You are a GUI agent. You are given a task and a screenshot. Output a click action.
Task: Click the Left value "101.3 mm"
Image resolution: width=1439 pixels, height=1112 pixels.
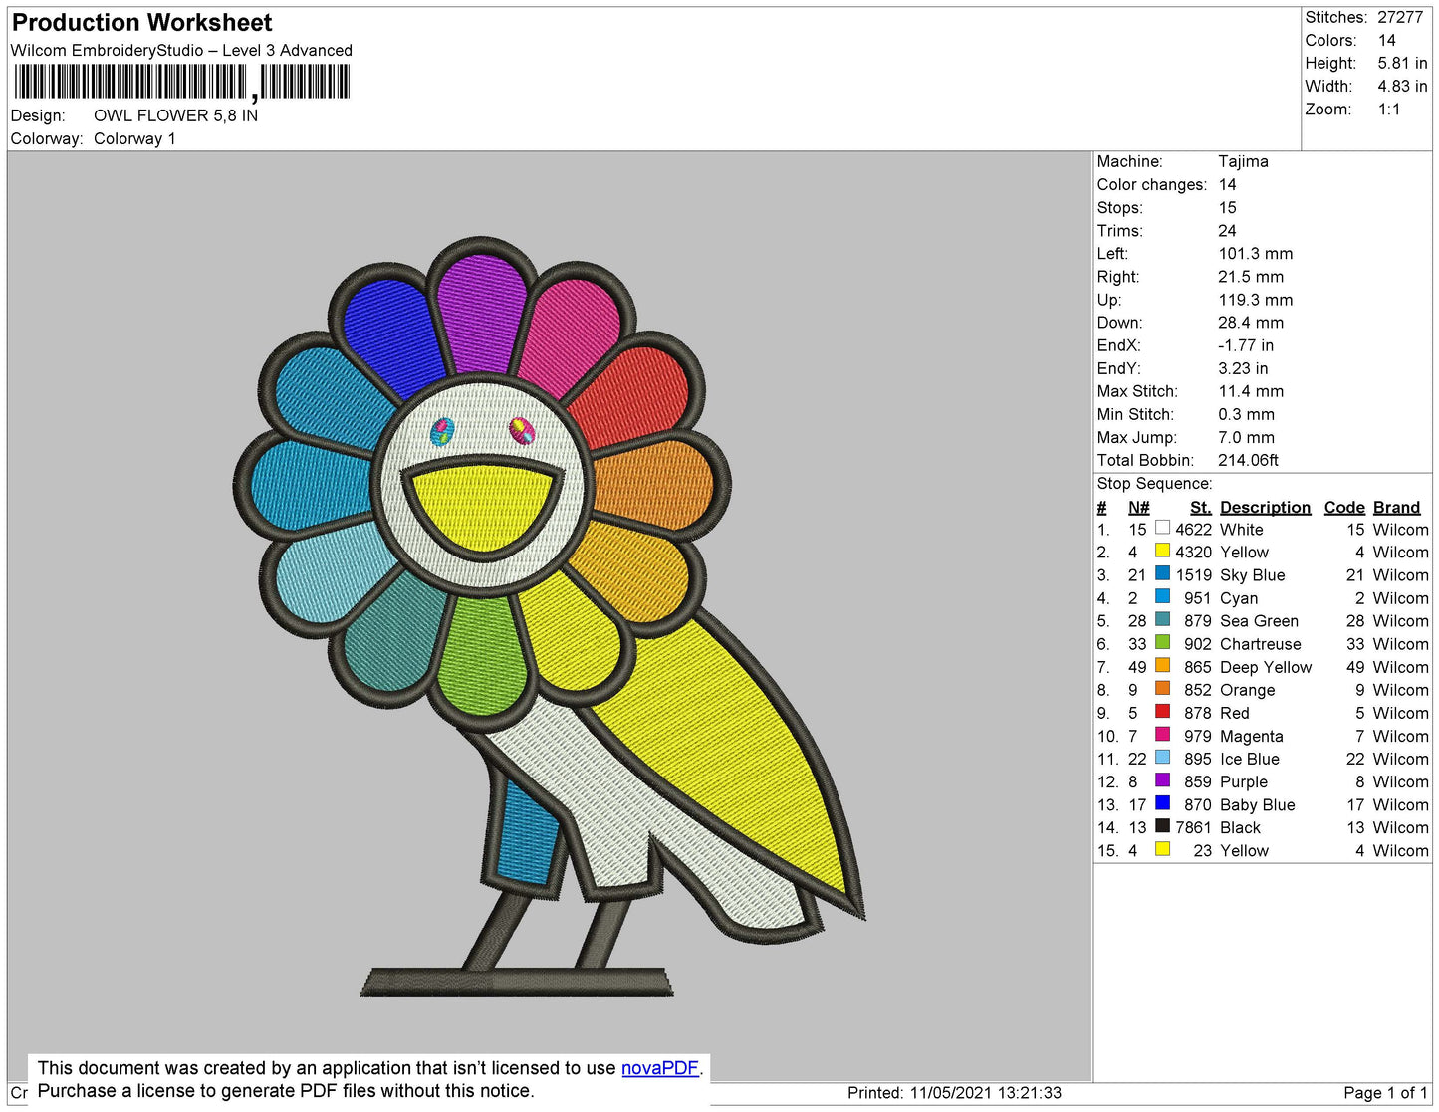point(1256,253)
